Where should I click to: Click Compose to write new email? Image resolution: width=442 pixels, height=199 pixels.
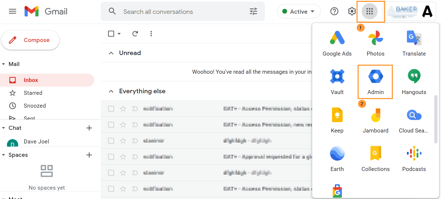[x=30, y=40]
